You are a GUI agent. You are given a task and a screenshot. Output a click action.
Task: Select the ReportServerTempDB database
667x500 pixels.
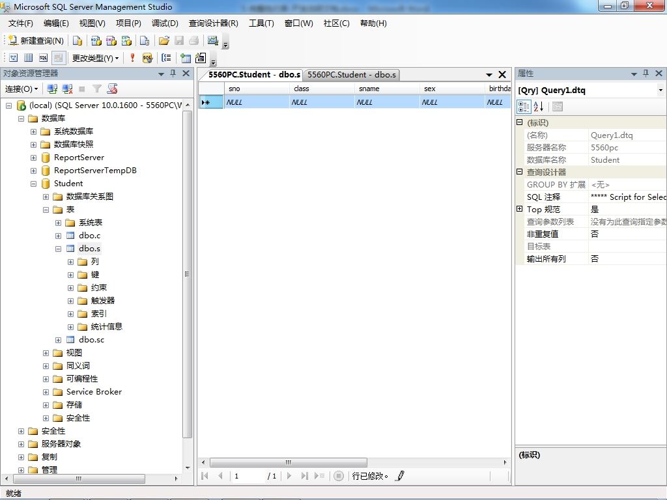(x=95, y=171)
